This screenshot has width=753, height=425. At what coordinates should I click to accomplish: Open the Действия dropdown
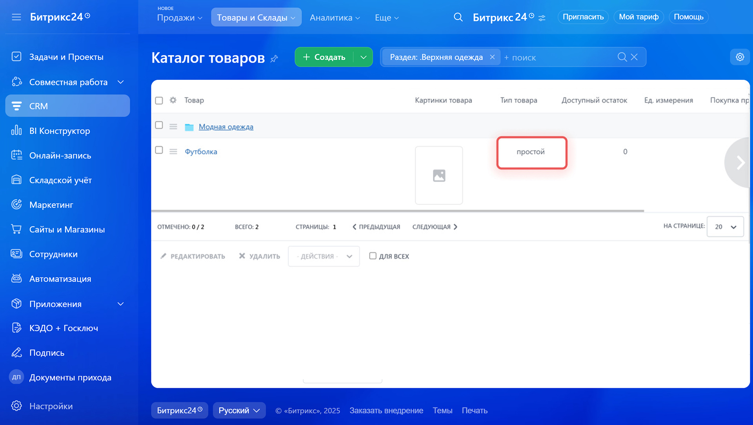(324, 256)
